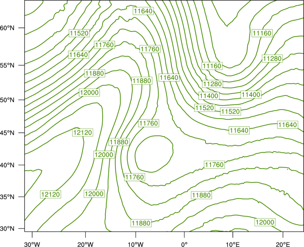Click the 11640 label at the far right

coord(287,125)
